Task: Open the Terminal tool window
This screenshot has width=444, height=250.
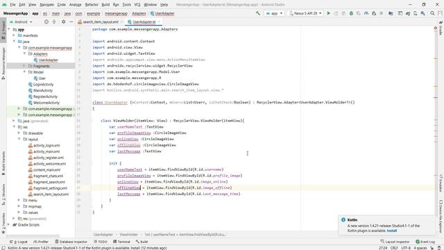Action: pos(121,242)
